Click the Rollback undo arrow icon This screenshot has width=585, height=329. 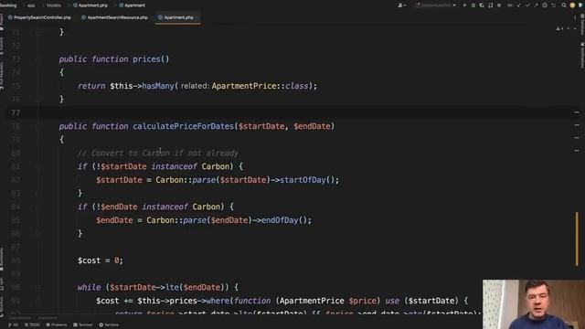coord(553,5)
